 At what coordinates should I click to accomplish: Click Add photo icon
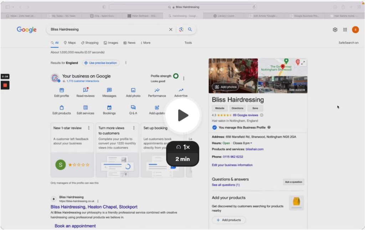[x=133, y=90]
